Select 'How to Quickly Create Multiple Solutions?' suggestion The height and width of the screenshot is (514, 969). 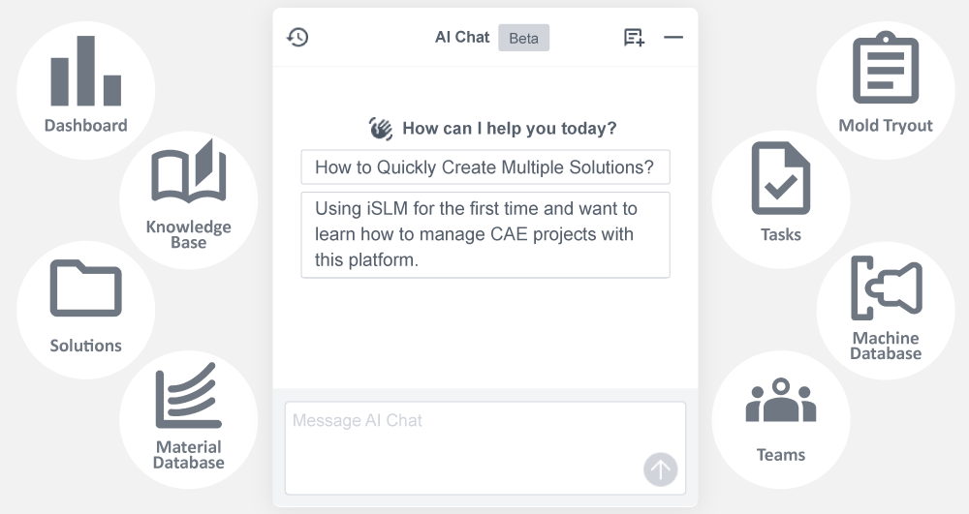(484, 167)
